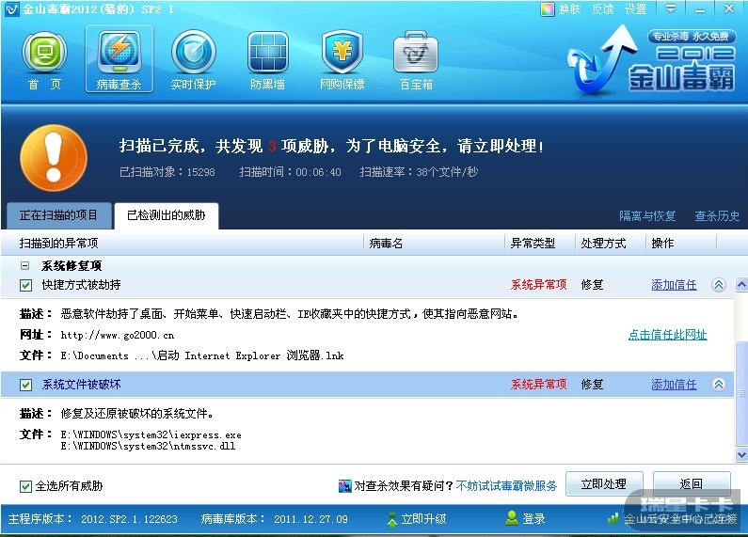Screen dimensions: 748x537
Task: Open 不妨试试毒霸微服务 link
Action: coord(506,486)
